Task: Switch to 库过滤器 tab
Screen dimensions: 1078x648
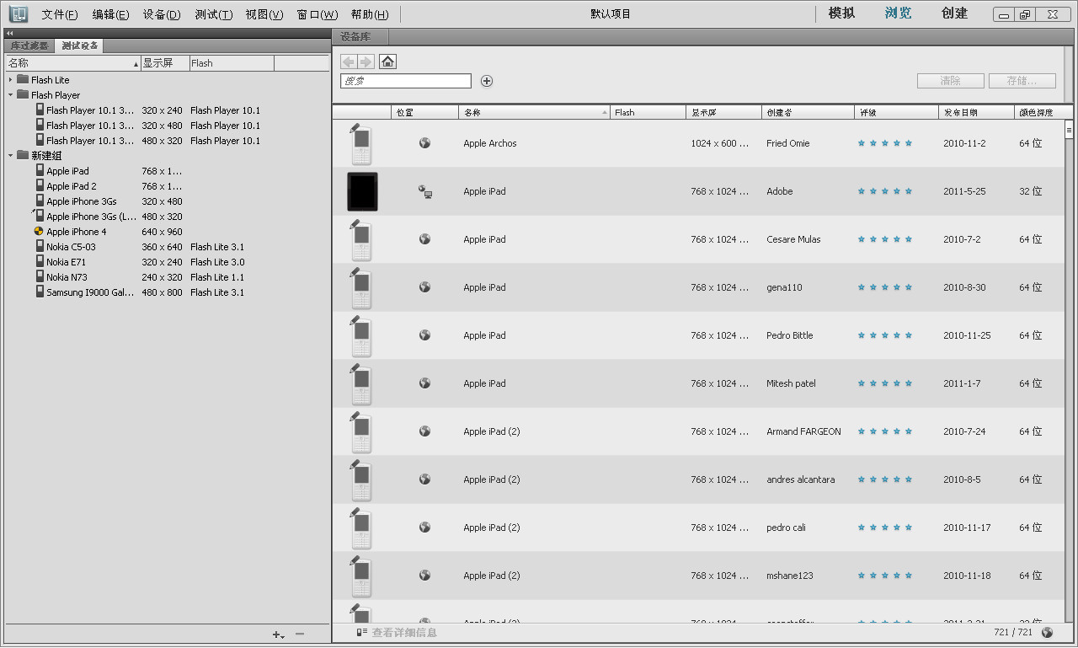Action: click(x=29, y=46)
